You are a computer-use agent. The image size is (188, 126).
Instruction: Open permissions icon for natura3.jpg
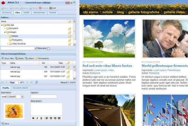(x=68, y=76)
